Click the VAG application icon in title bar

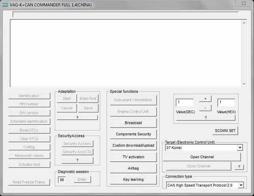pos(5,5)
